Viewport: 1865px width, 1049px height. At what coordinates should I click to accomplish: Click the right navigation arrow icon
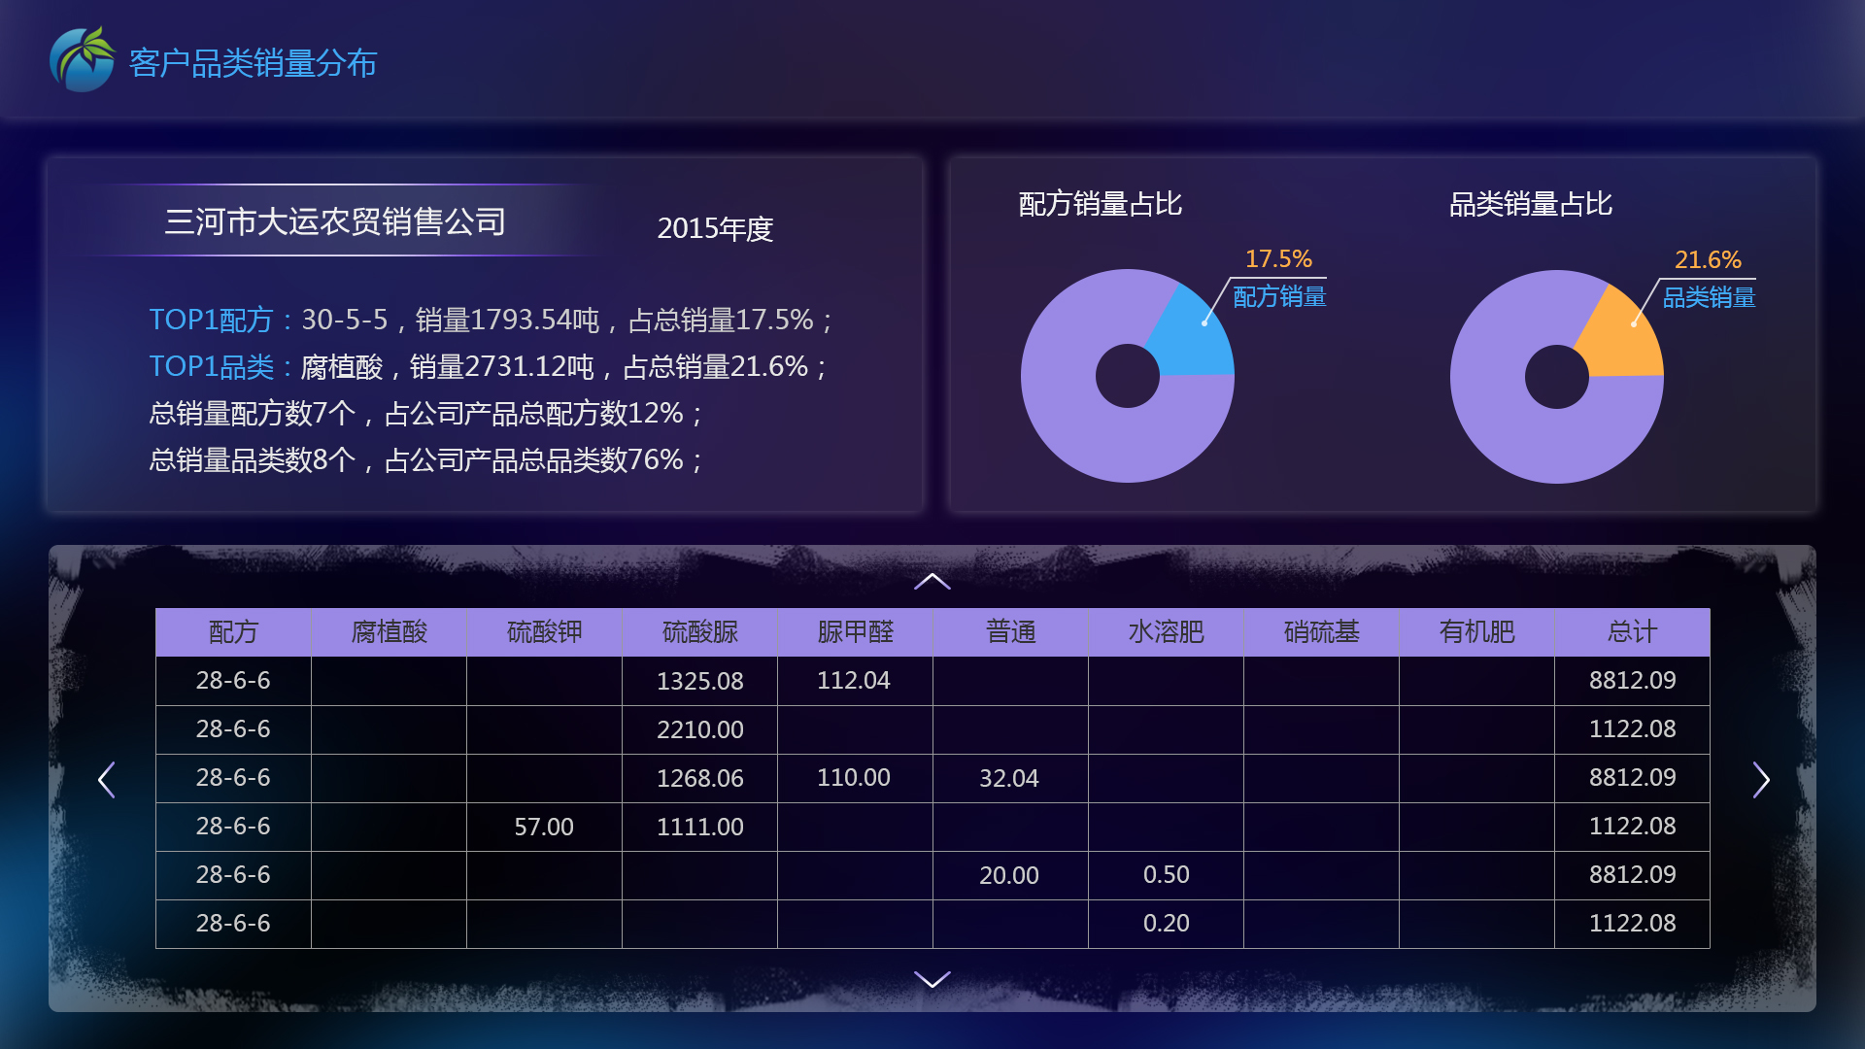tap(1764, 779)
